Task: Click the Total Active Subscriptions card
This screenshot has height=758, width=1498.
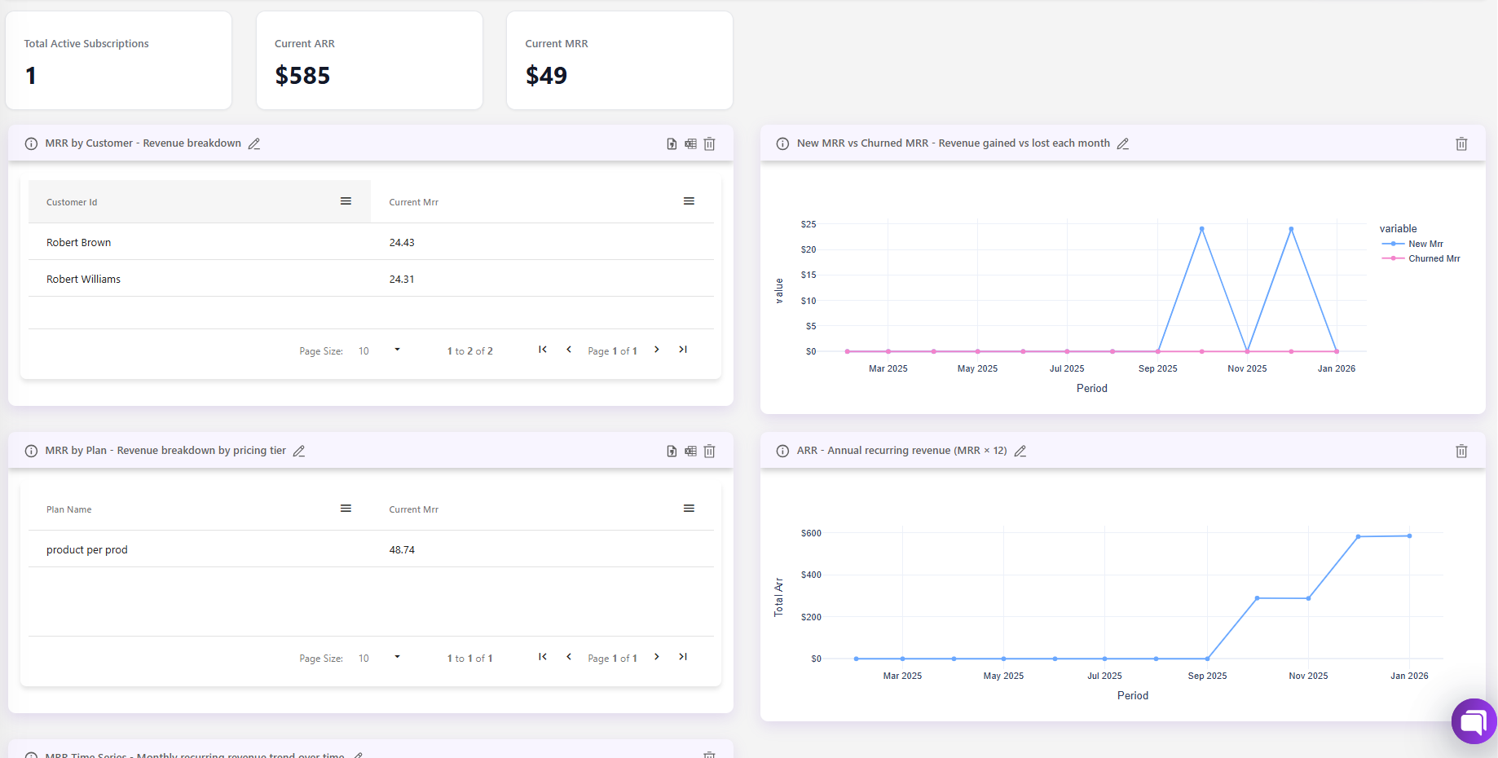Action: coord(119,60)
